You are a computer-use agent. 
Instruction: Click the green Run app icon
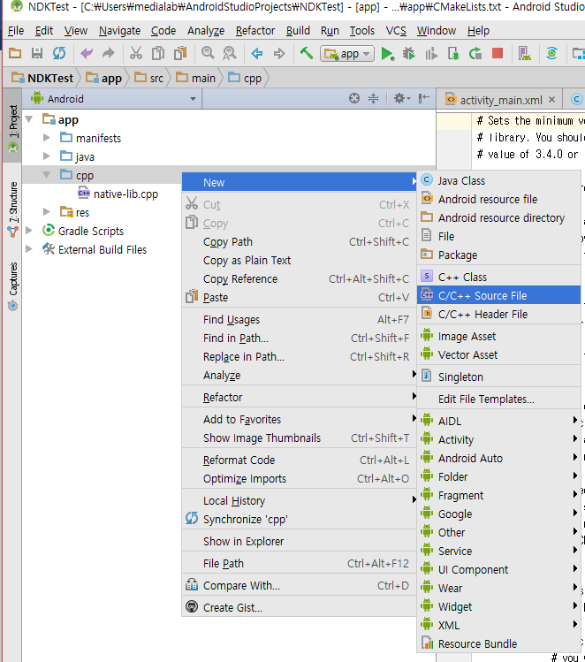click(387, 54)
